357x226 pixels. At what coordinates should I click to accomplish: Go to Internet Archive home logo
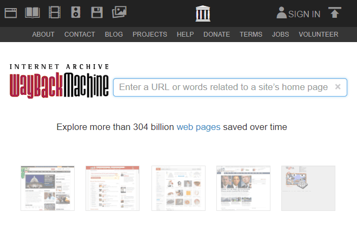[203, 13]
